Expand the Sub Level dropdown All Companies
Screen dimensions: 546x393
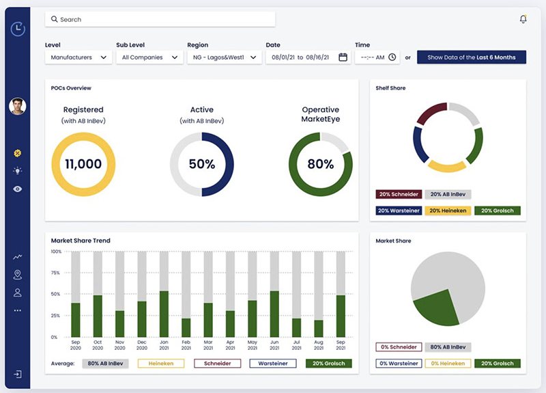coord(149,57)
